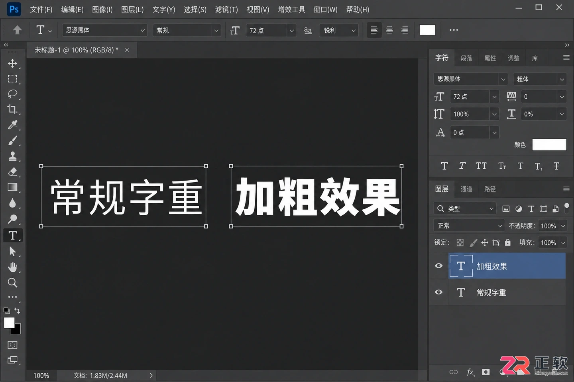Open the 滤镜(T) menu

226,10
